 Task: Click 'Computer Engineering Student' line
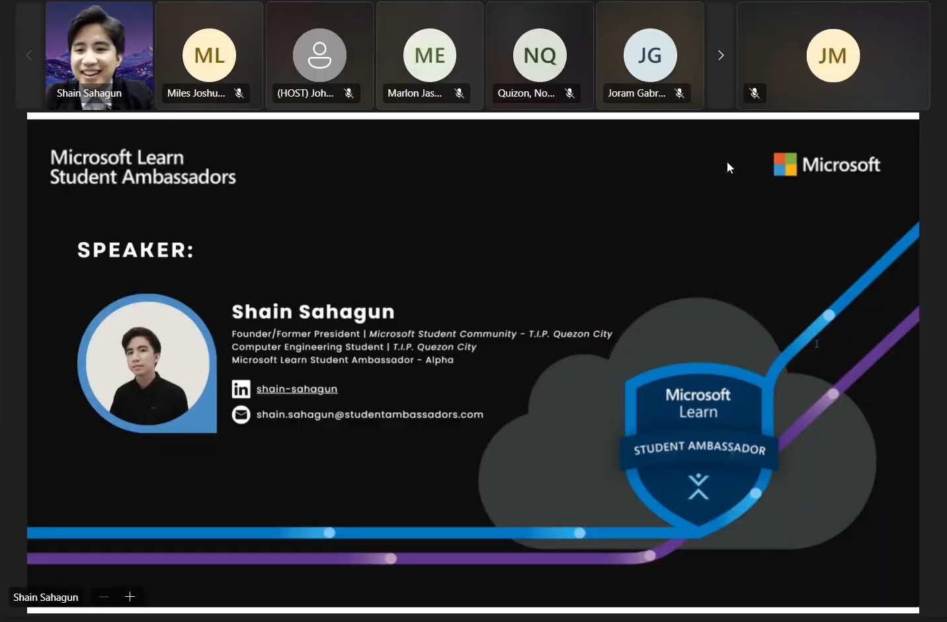click(x=354, y=347)
